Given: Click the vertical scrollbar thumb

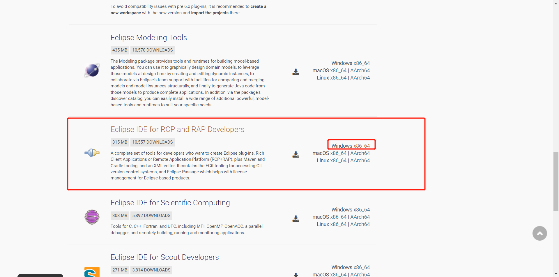Looking at the screenshot, I should pyautogui.click(x=556, y=181).
